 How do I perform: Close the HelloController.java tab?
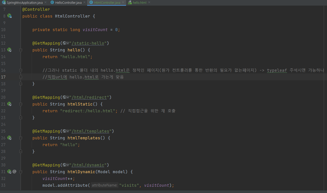pos(85,3)
